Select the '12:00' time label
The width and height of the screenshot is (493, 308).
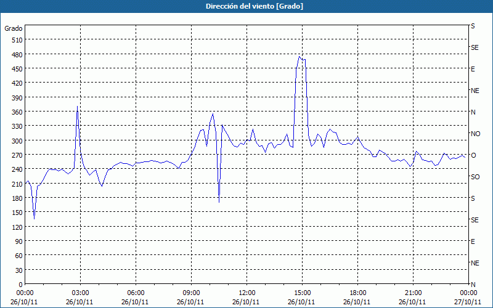pos(247,293)
